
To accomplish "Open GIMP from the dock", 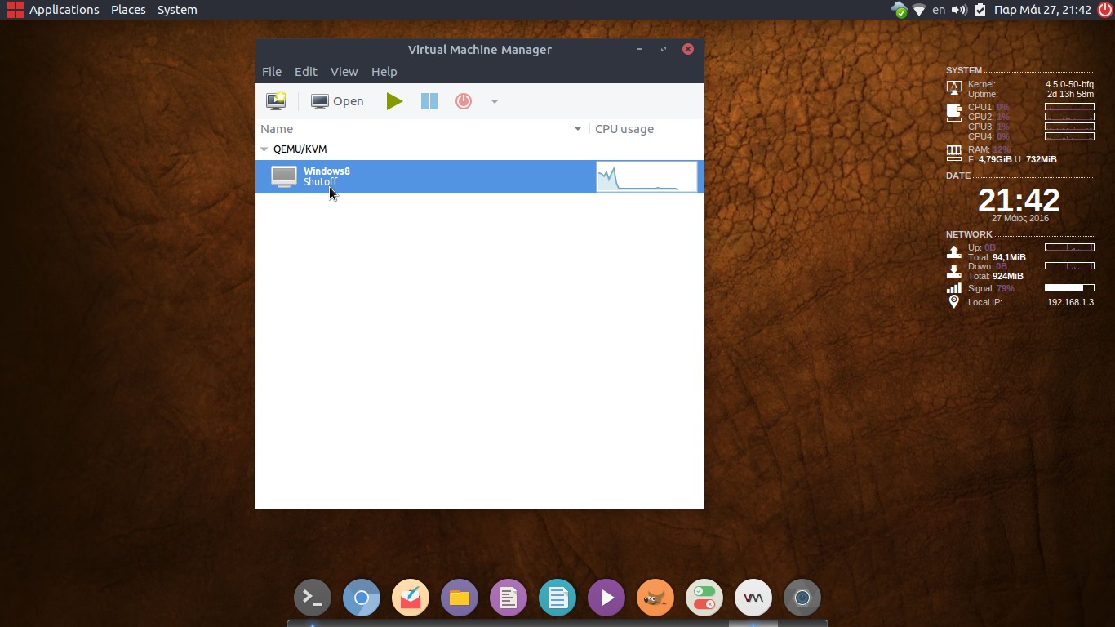I will 655,598.
